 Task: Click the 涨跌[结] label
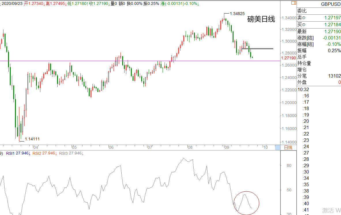pos(305,38)
